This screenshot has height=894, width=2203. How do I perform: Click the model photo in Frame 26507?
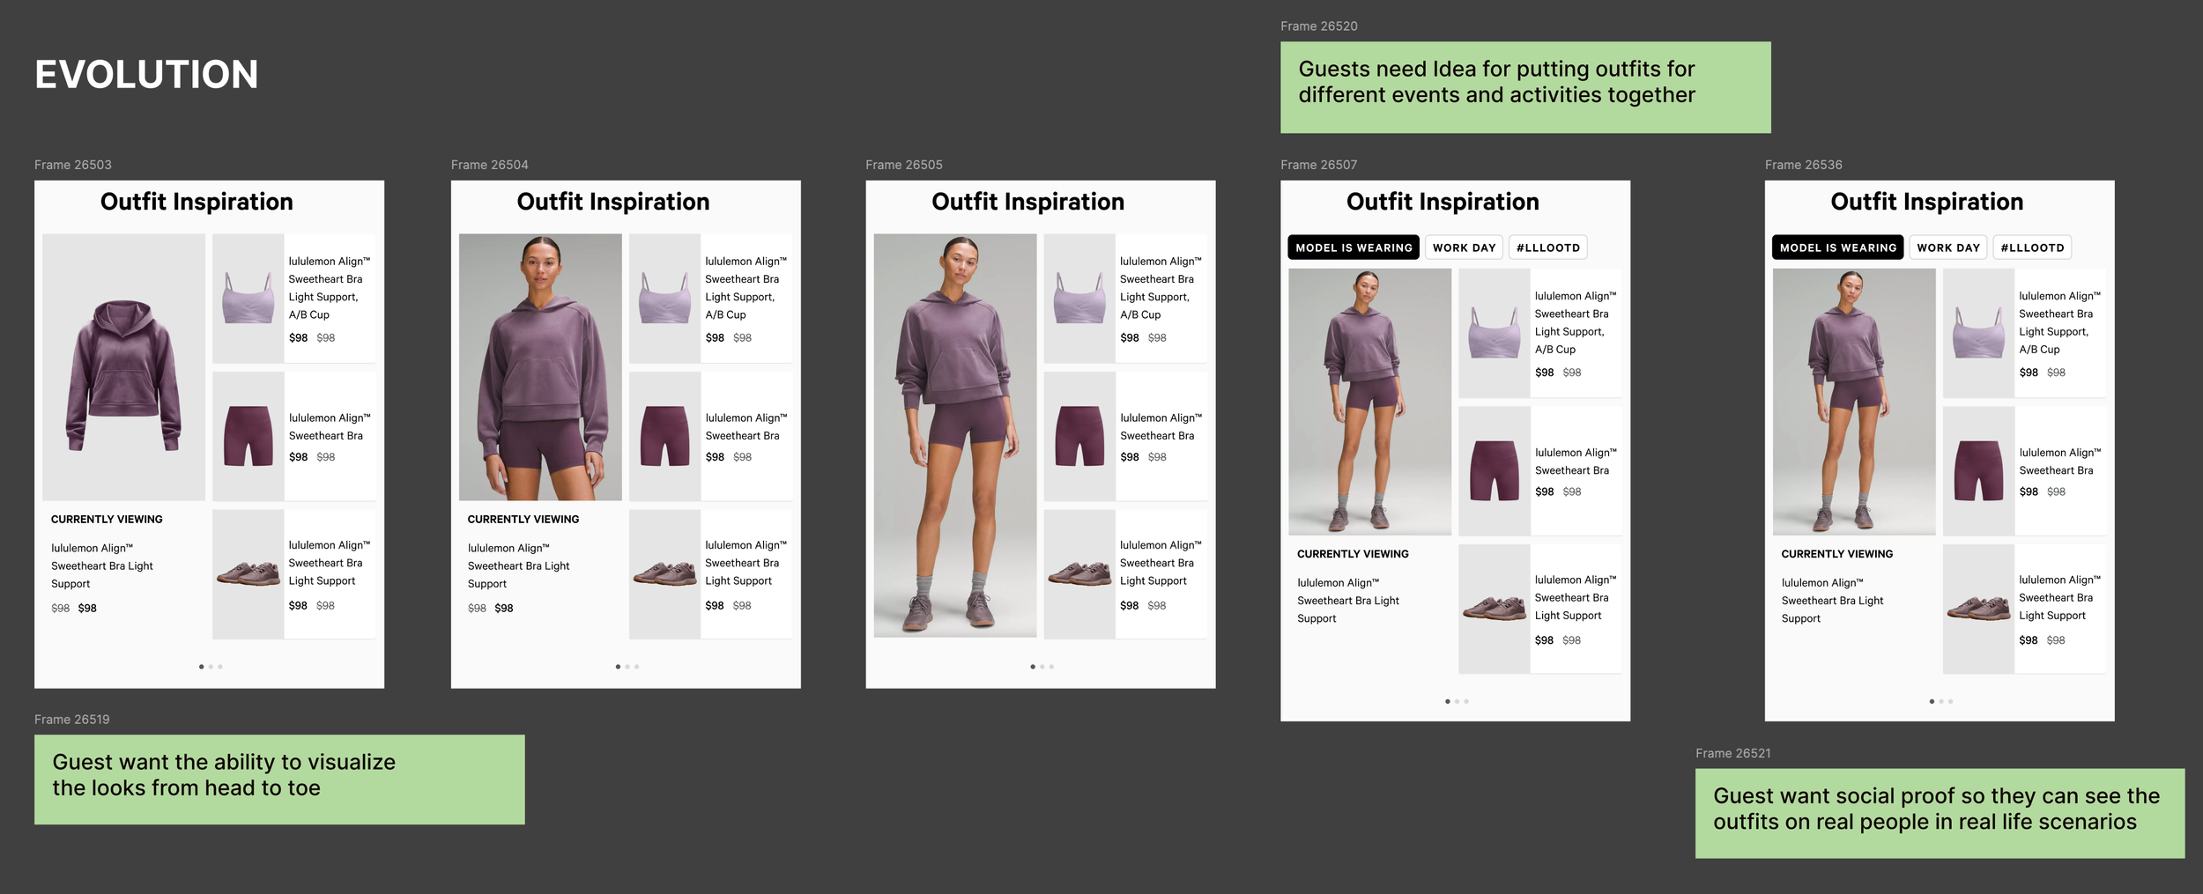[x=1369, y=402]
